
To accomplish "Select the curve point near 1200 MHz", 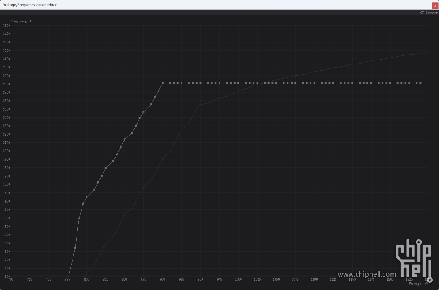I will tap(79, 218).
